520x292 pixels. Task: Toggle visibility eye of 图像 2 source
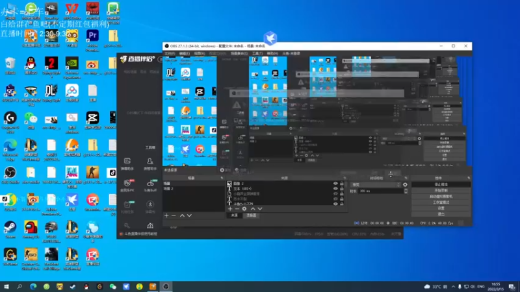pos(335,184)
